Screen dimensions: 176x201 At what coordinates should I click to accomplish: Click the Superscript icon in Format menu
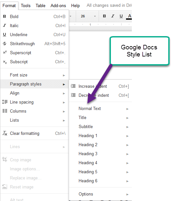point(5,52)
